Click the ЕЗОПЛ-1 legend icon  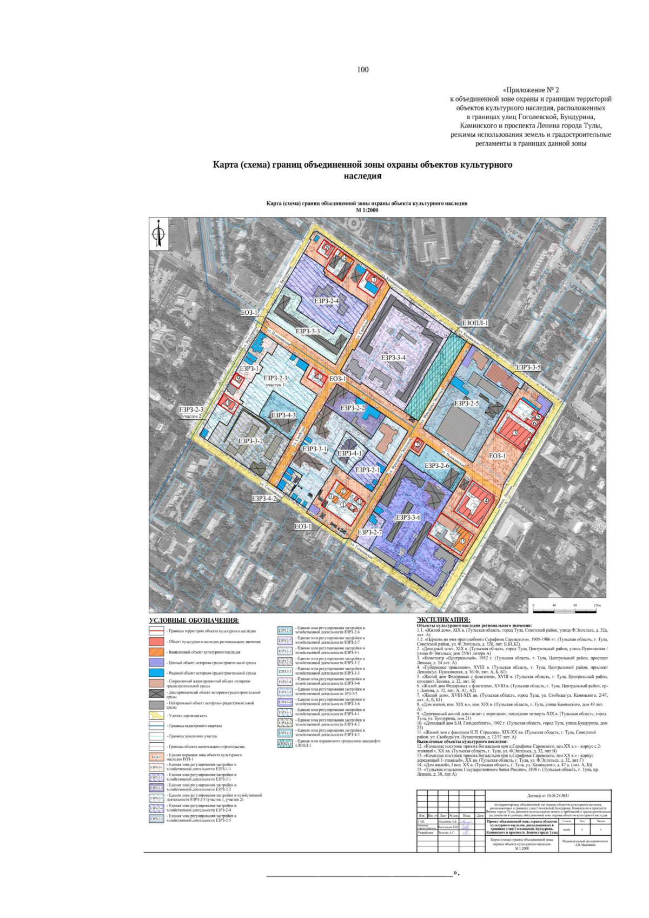pyautogui.click(x=284, y=743)
